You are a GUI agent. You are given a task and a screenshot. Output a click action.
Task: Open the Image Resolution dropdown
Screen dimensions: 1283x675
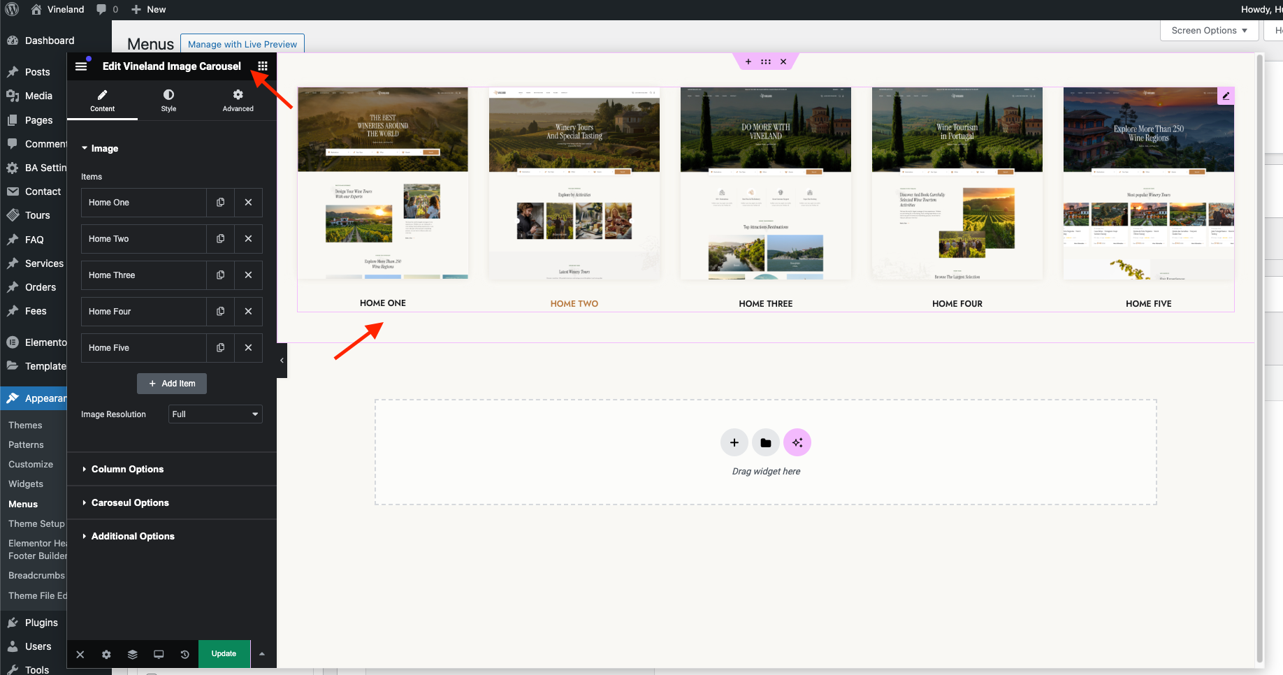[x=215, y=414]
